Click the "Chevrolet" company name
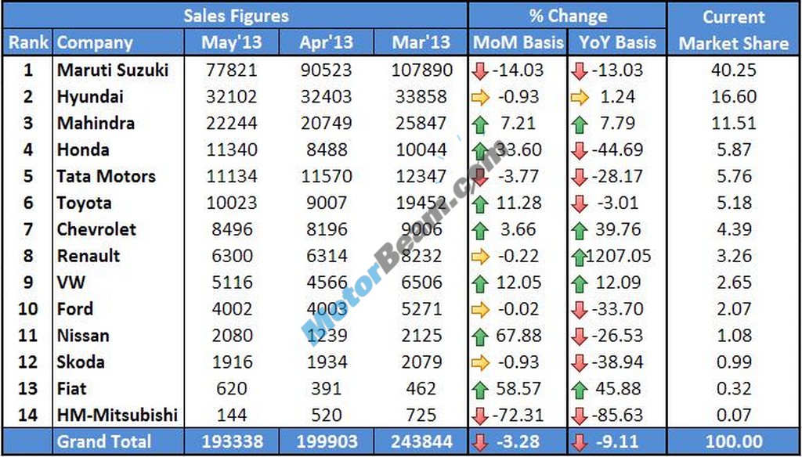This screenshot has width=802, height=457. [x=96, y=229]
